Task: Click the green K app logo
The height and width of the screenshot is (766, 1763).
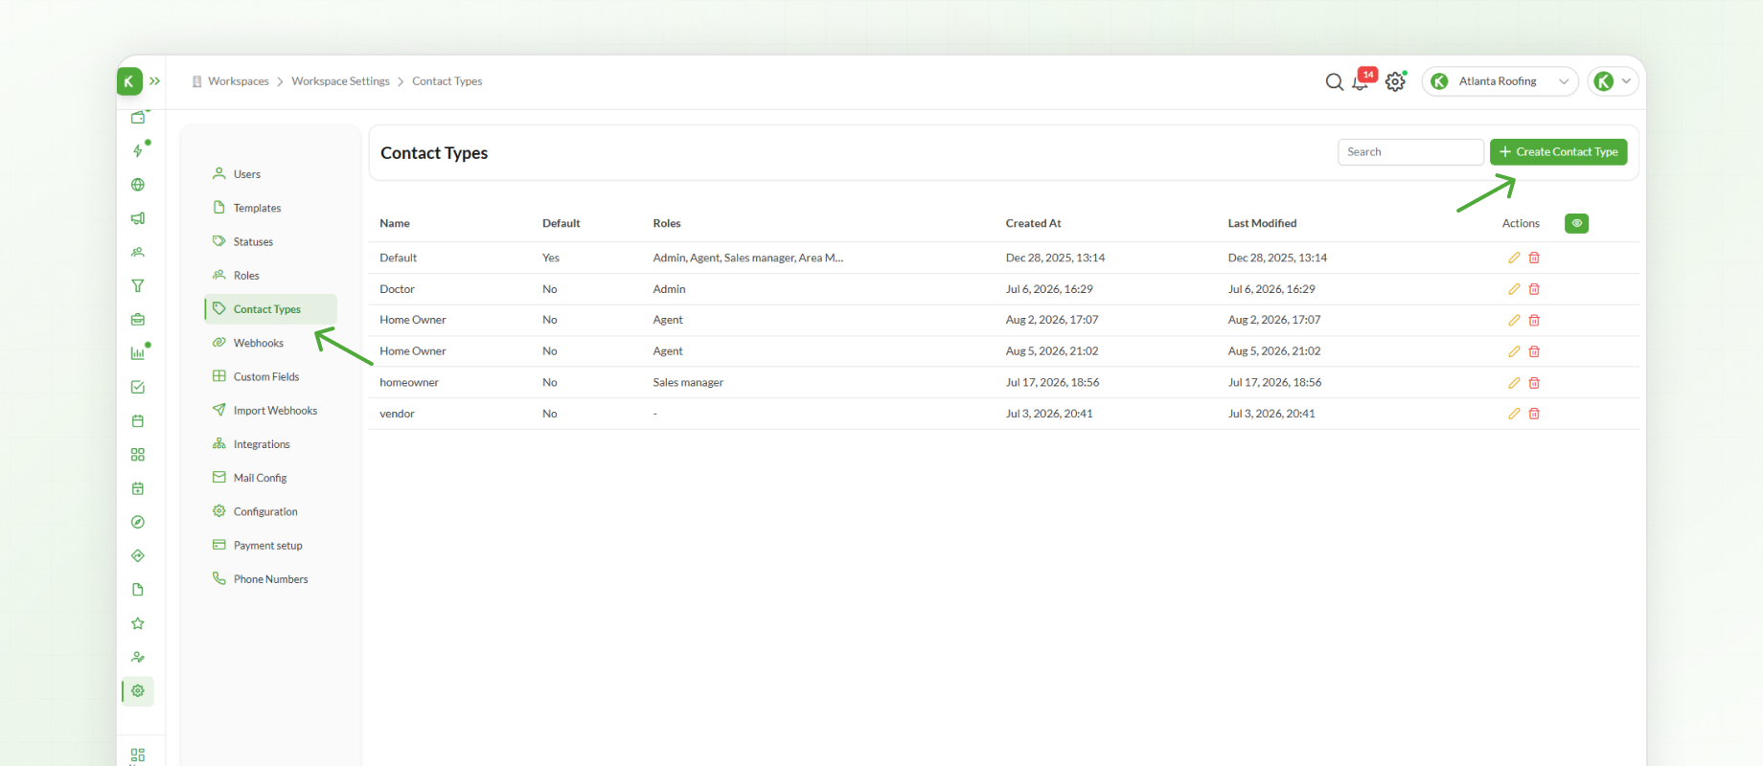Action: coord(129,81)
